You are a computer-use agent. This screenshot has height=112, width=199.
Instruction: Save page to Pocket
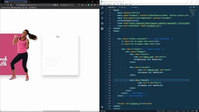pyautogui.click(x=55, y=5)
